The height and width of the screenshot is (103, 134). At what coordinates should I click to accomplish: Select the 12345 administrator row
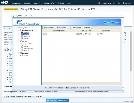(81, 34)
